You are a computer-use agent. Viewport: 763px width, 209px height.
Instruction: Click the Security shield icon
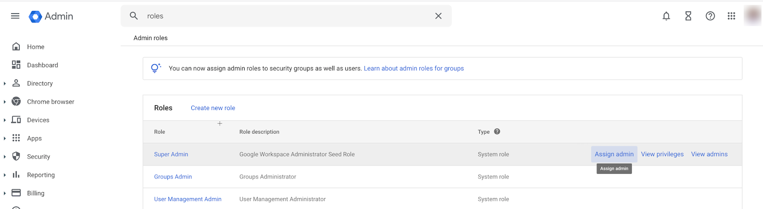[16, 156]
